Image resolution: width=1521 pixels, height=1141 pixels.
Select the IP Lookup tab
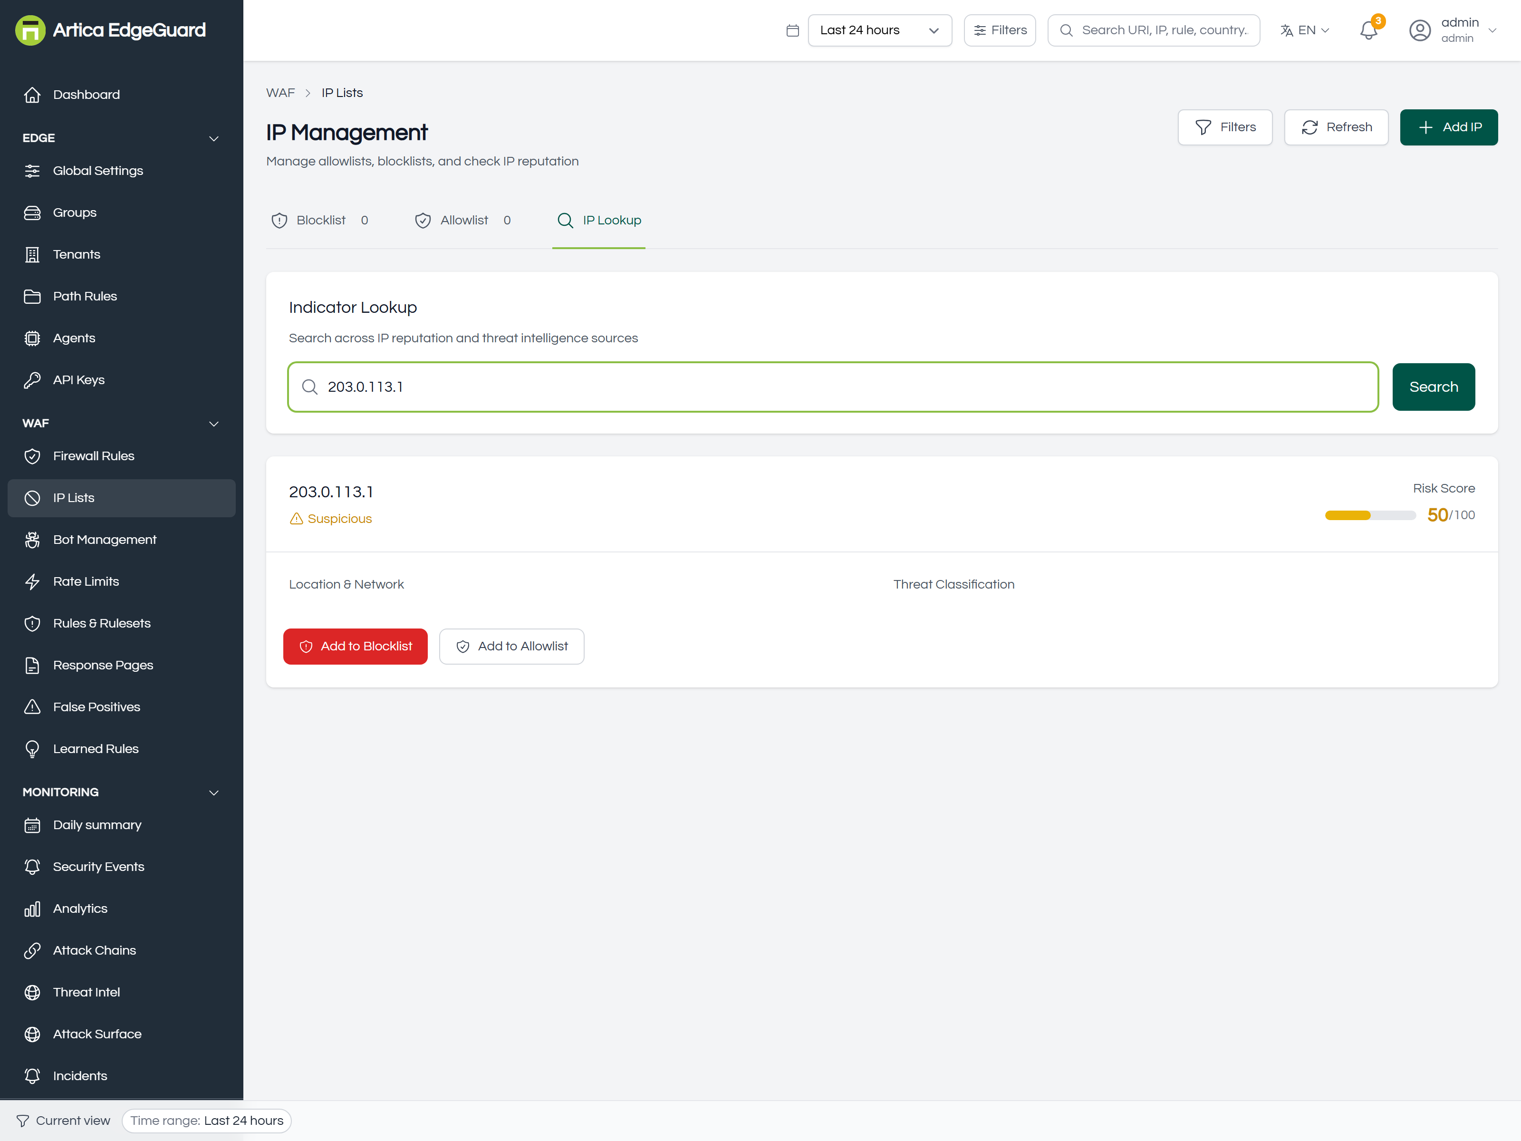599,221
